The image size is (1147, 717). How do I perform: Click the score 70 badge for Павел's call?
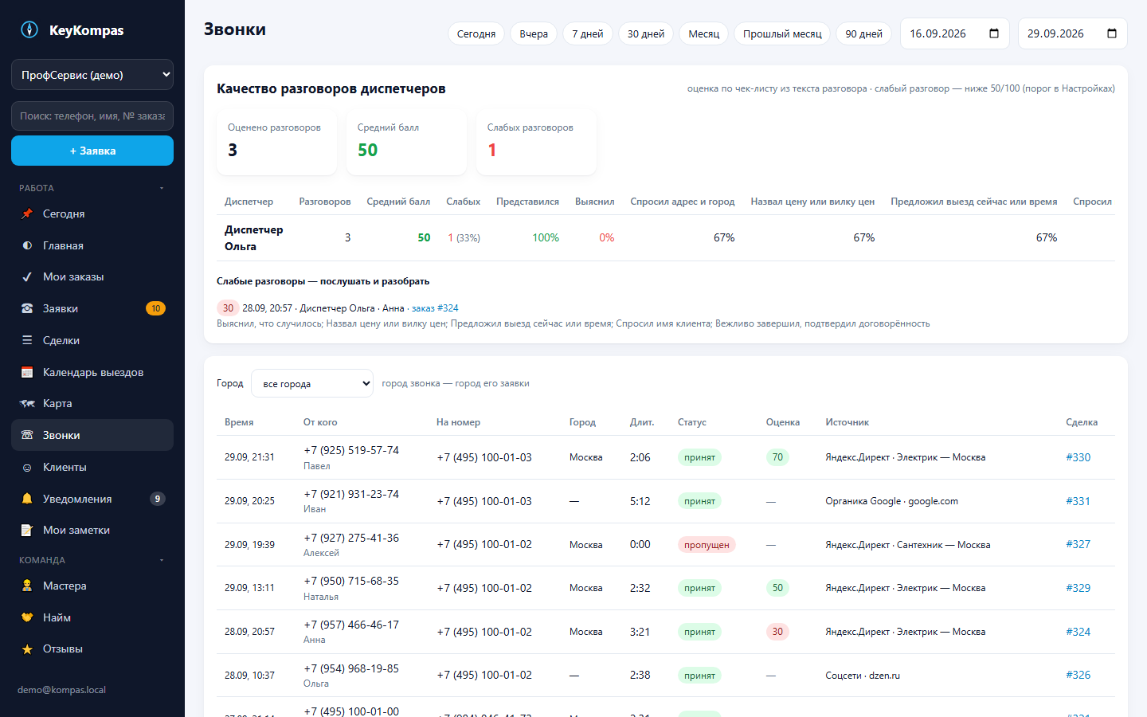pos(777,457)
